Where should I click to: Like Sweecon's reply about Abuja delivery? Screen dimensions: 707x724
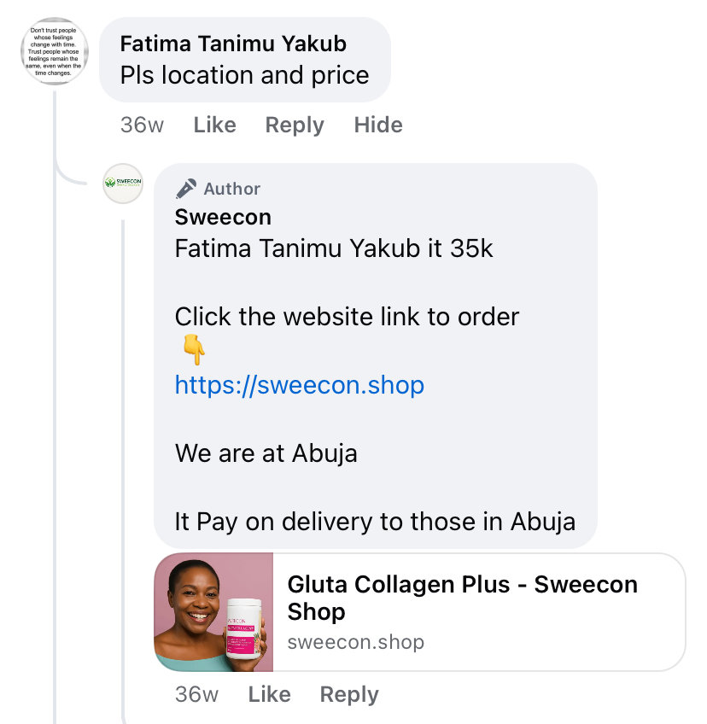pyautogui.click(x=269, y=694)
